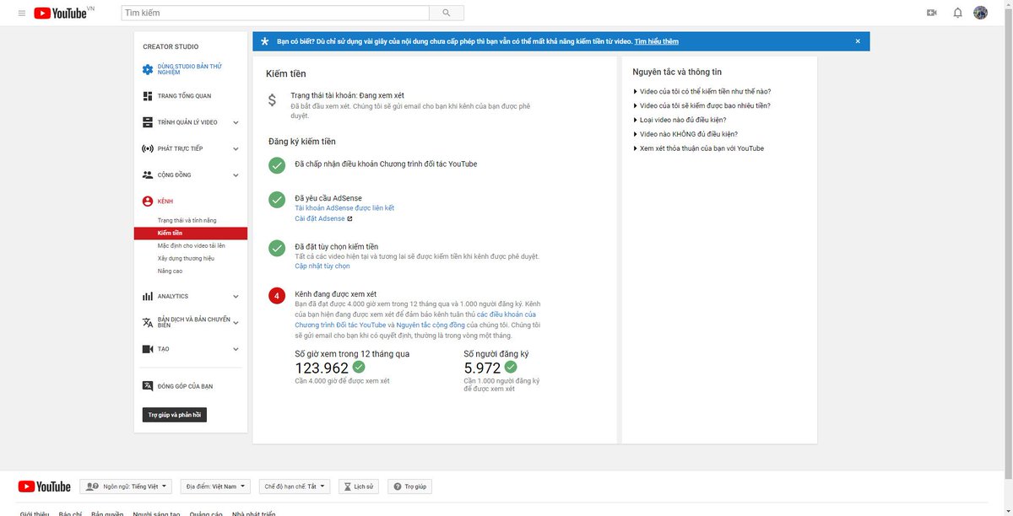This screenshot has height=516, width=1013.
Task: Click Cập nhật tùy chọn link
Action: [322, 266]
